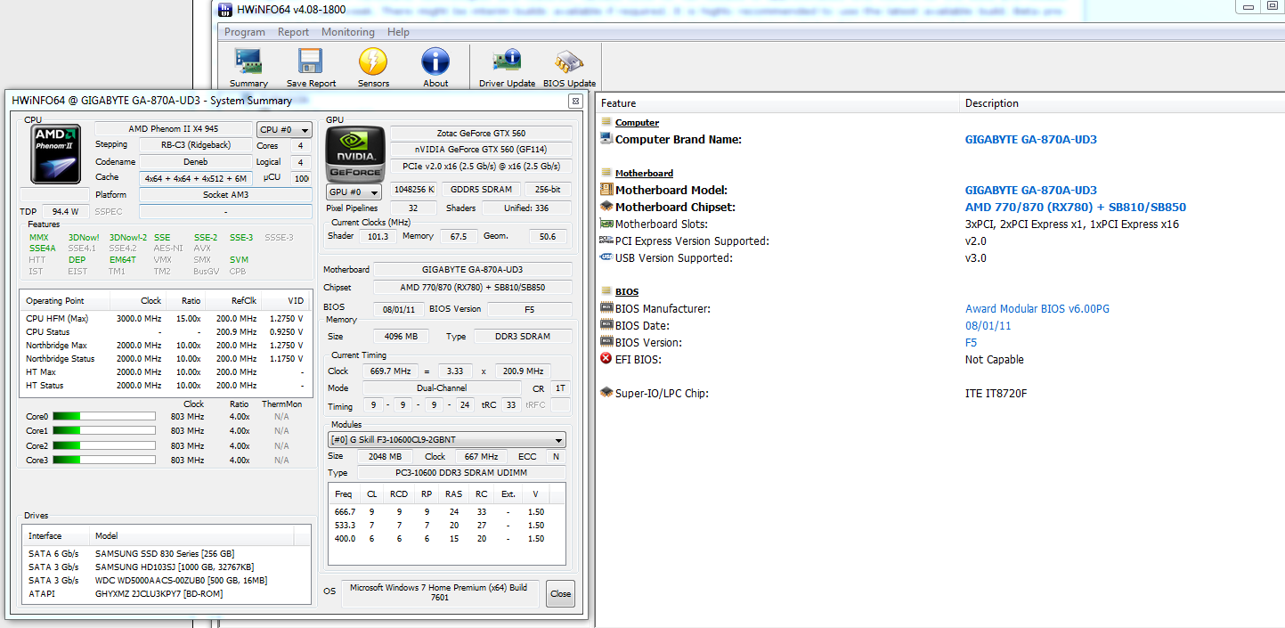1285x628 pixels.
Task: Select the SAMSUNG SSD 830 Series drive row
Action: point(167,553)
